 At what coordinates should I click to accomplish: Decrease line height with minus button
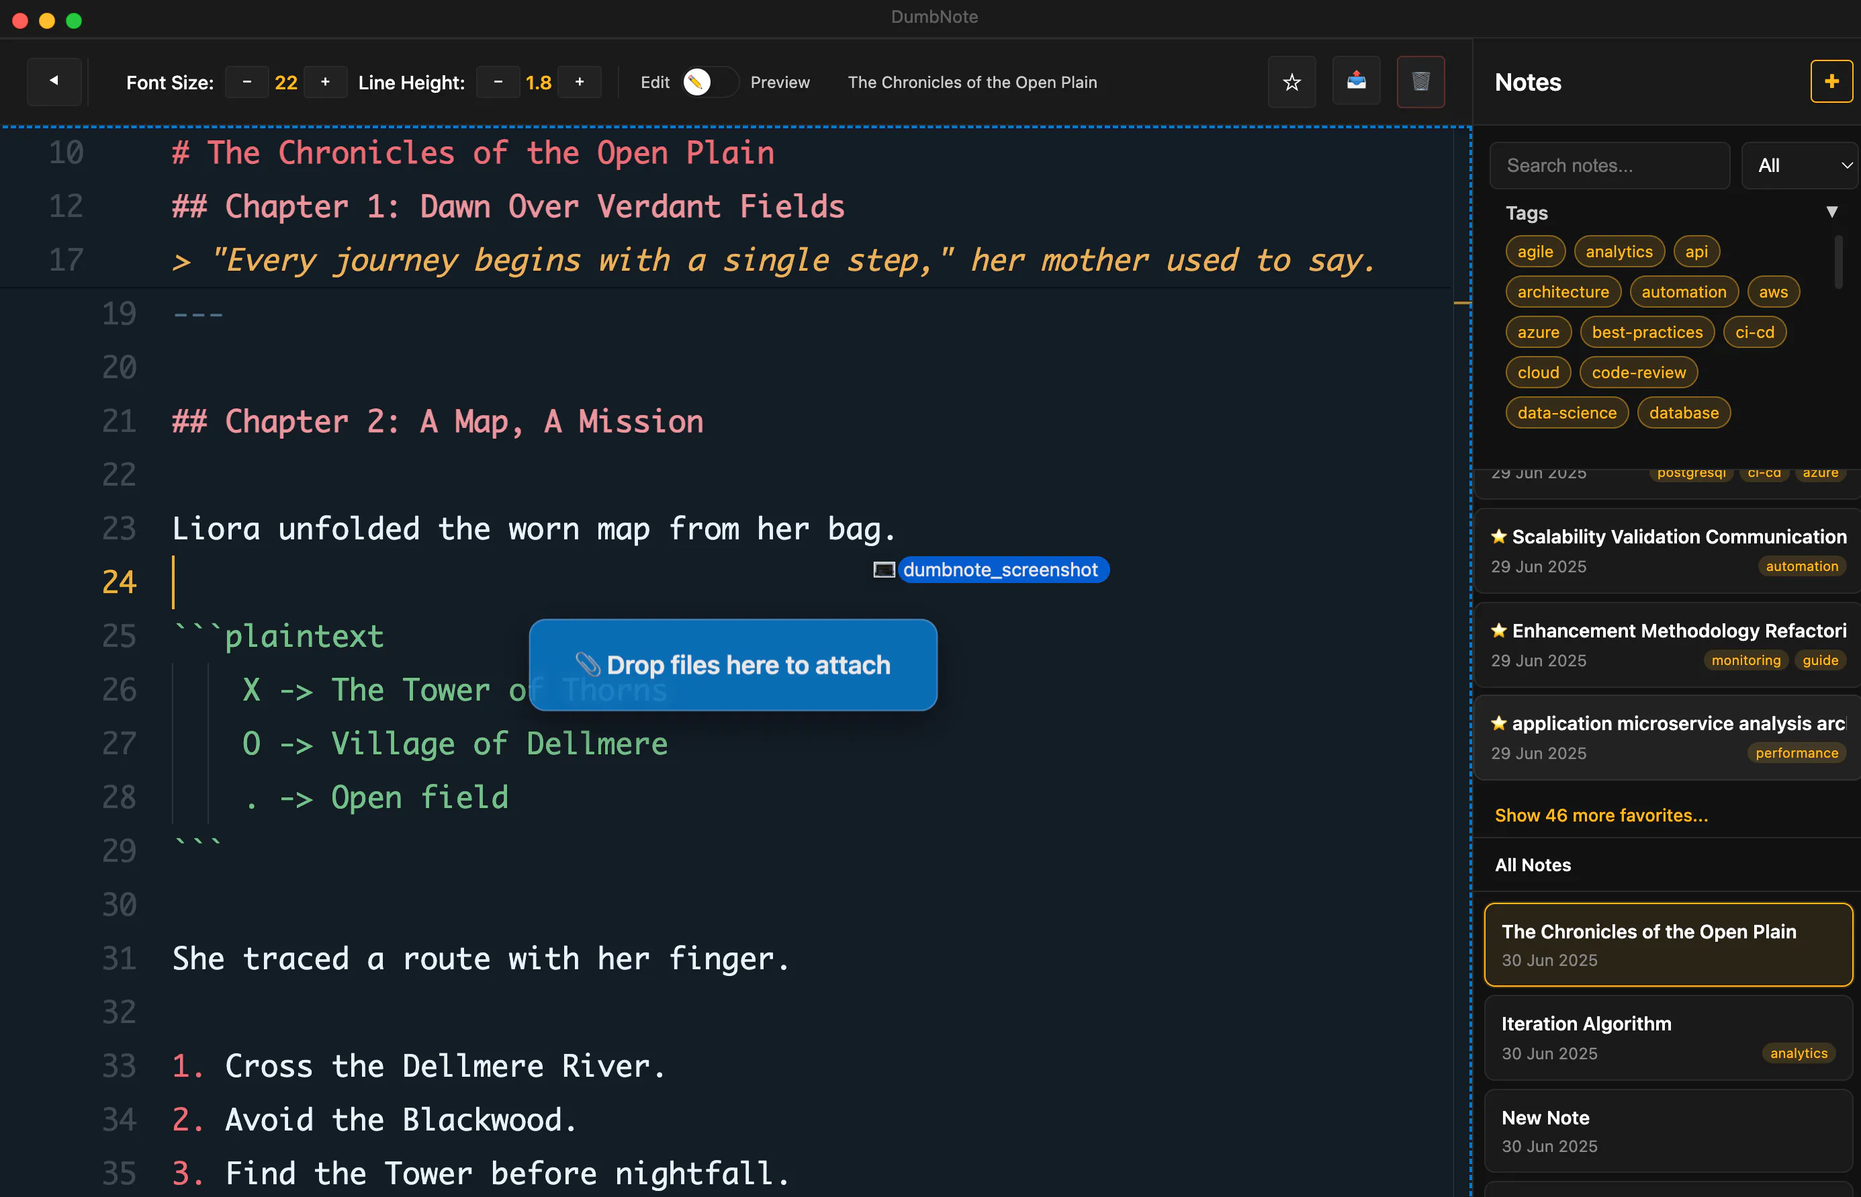pyautogui.click(x=498, y=82)
